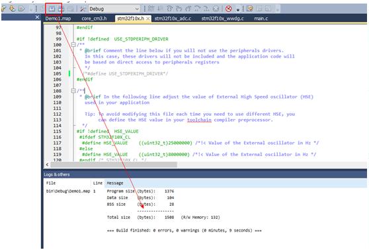Click horizontal scrollbar left arrow in editor
369x250 pixels.
coord(48,165)
